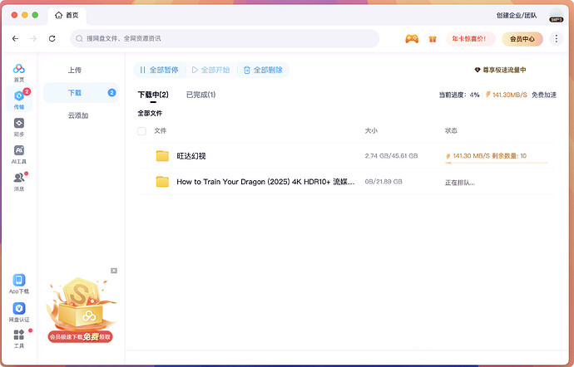Click the 状态 column header
The width and height of the screenshot is (574, 367).
(x=451, y=131)
